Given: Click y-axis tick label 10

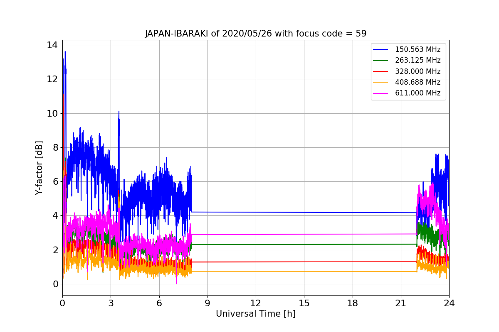Looking at the screenshot, I should coord(52,113).
